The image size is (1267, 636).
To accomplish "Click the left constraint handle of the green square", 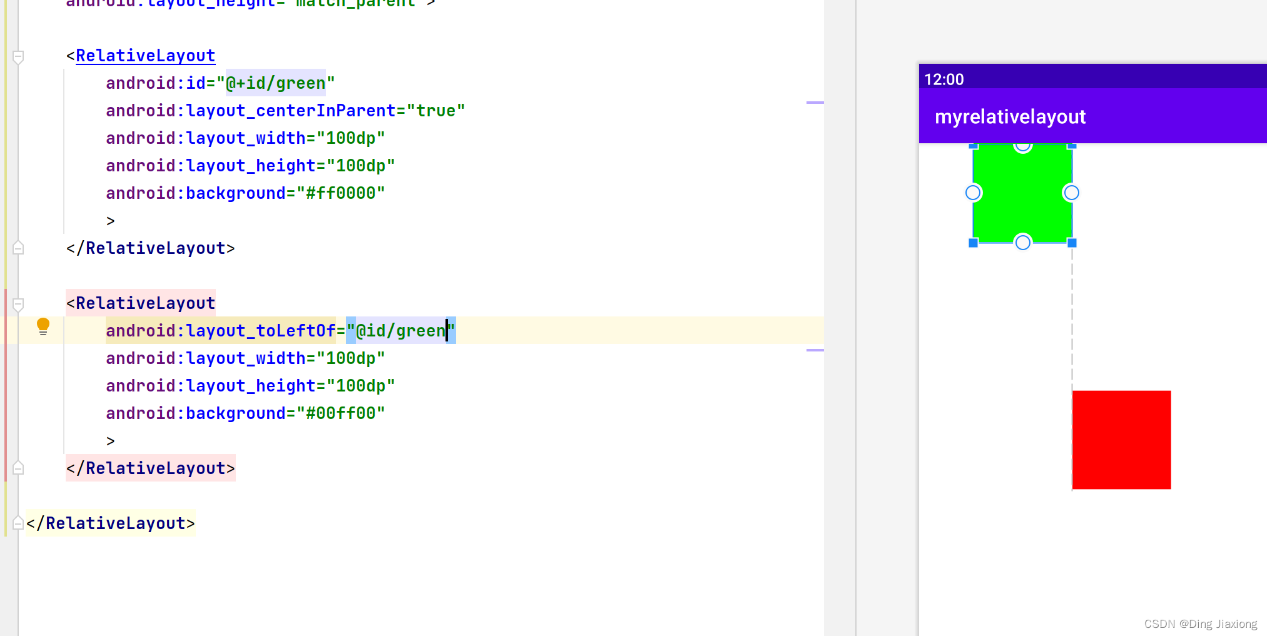I will coord(973,193).
